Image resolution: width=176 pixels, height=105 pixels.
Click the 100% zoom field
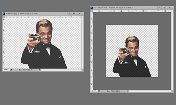[x=6, y=70]
